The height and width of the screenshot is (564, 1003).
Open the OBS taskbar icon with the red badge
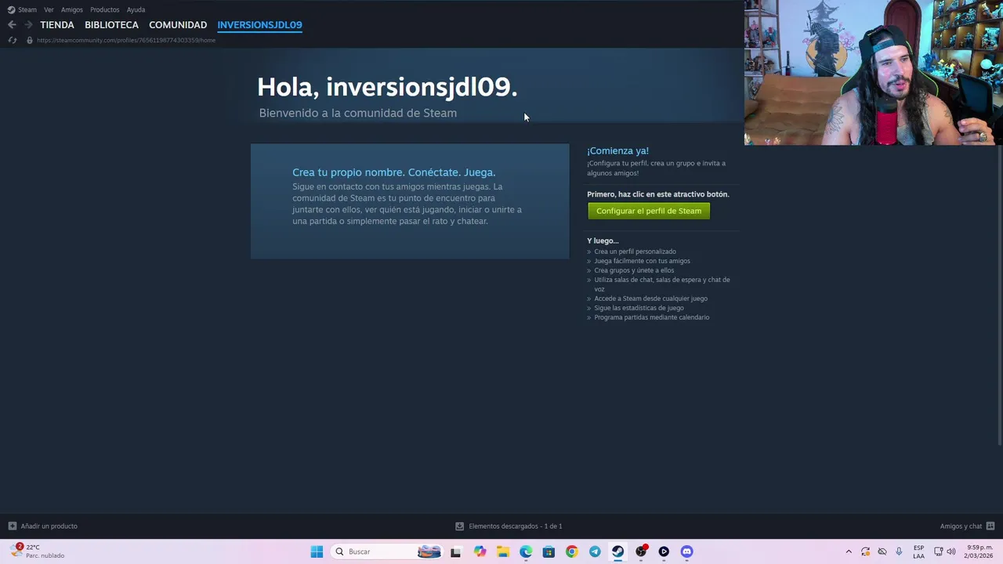[x=641, y=551]
